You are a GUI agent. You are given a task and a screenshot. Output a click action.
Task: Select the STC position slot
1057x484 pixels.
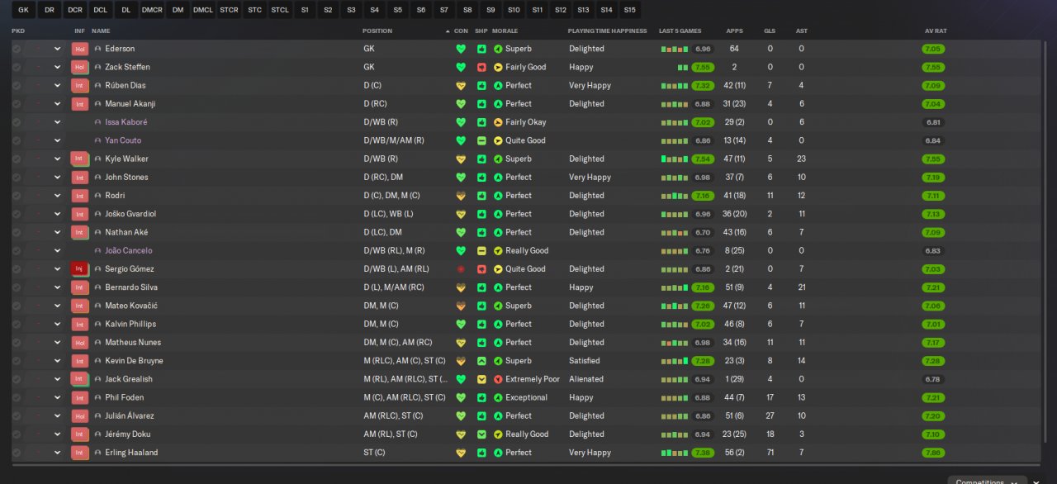(254, 10)
